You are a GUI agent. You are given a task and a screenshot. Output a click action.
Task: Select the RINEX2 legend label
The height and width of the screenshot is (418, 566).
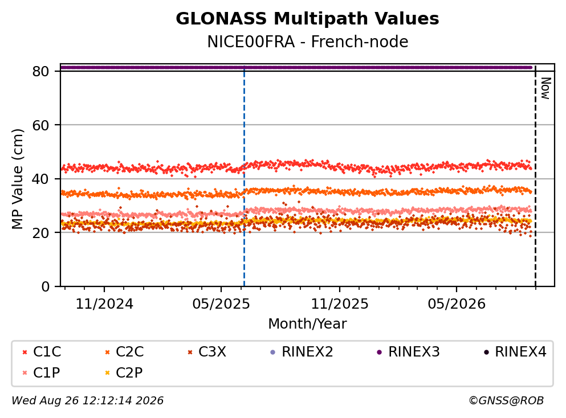pos(307,352)
